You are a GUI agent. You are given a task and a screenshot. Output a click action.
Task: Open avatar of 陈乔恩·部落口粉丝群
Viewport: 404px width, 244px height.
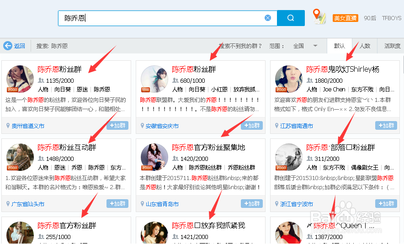click(288, 157)
